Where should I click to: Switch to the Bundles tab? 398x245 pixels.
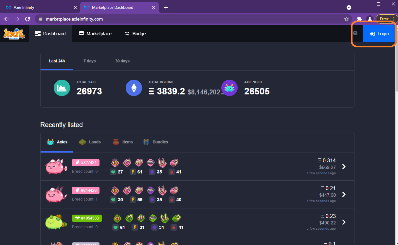coord(155,142)
